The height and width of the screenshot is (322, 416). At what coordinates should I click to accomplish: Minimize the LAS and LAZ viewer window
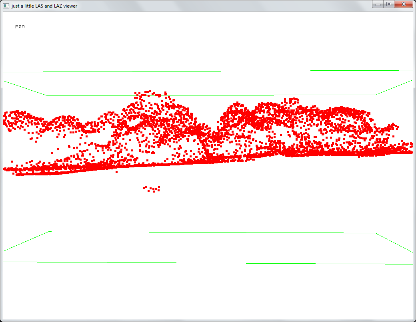click(378, 4)
